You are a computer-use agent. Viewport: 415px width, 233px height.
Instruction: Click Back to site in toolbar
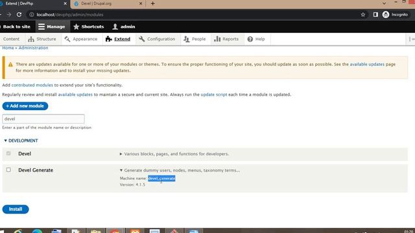click(16, 27)
